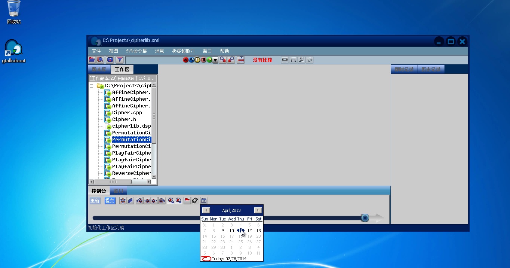510x268 pixels.
Task: Select April 10 in the calendar
Action: pos(231,231)
